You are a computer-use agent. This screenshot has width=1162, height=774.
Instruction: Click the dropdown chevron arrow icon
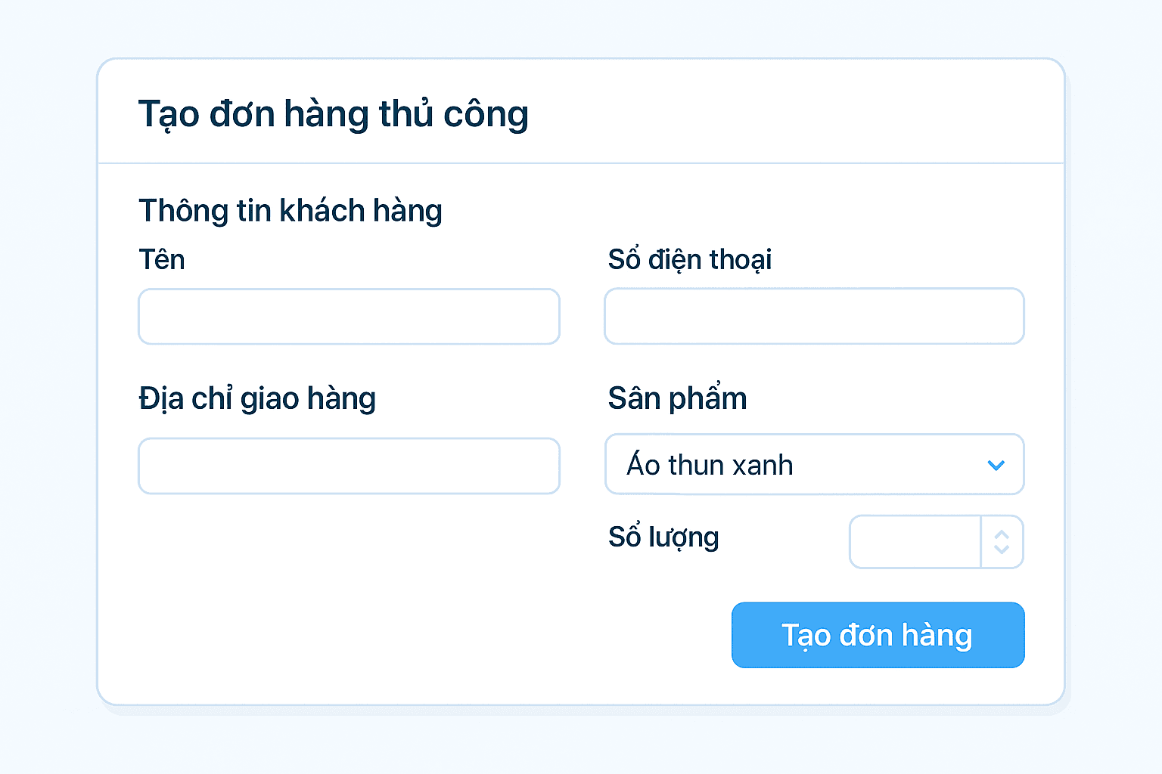point(996,466)
